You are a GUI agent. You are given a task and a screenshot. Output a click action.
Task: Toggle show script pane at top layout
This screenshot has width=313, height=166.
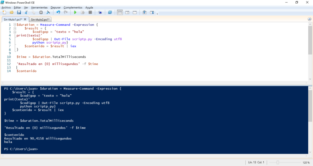tap(120, 12)
